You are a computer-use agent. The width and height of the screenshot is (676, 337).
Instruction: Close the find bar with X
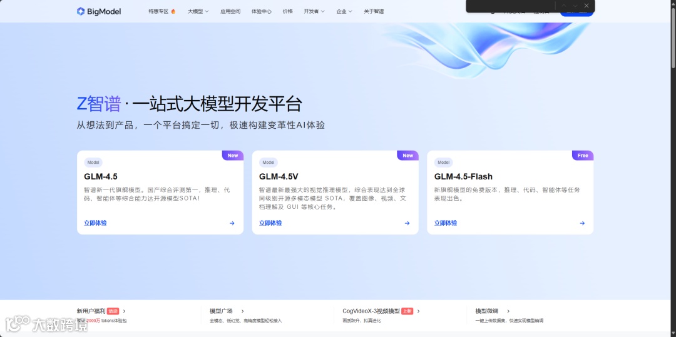pyautogui.click(x=586, y=6)
